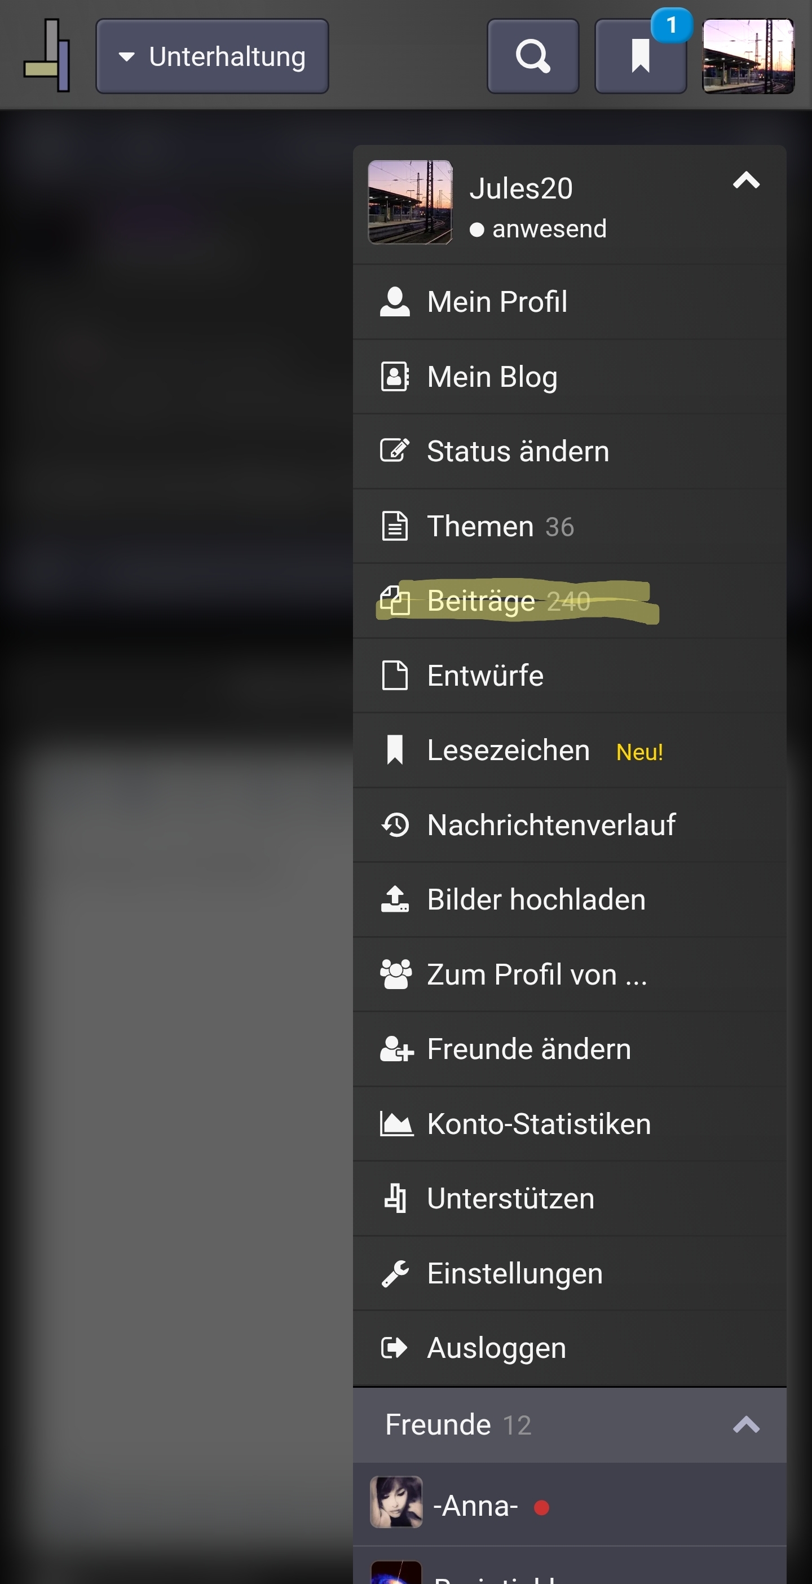
Task: Click the profile avatar in top bar
Action: point(748,56)
